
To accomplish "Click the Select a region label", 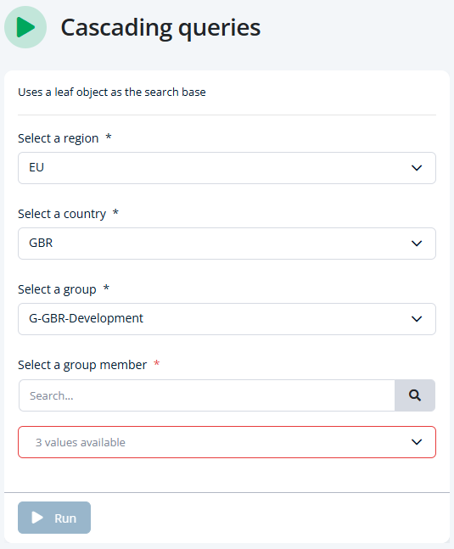I will click(x=58, y=138).
